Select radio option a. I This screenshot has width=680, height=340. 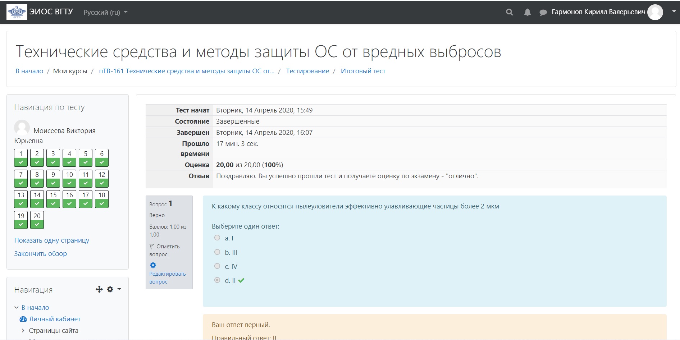coord(217,238)
